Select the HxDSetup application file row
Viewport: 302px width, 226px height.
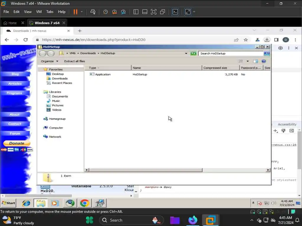[177, 74]
